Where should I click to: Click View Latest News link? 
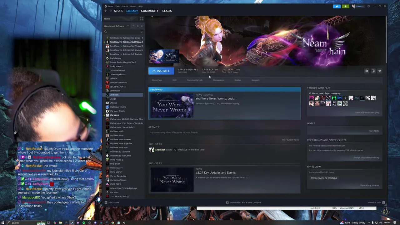(x=290, y=140)
